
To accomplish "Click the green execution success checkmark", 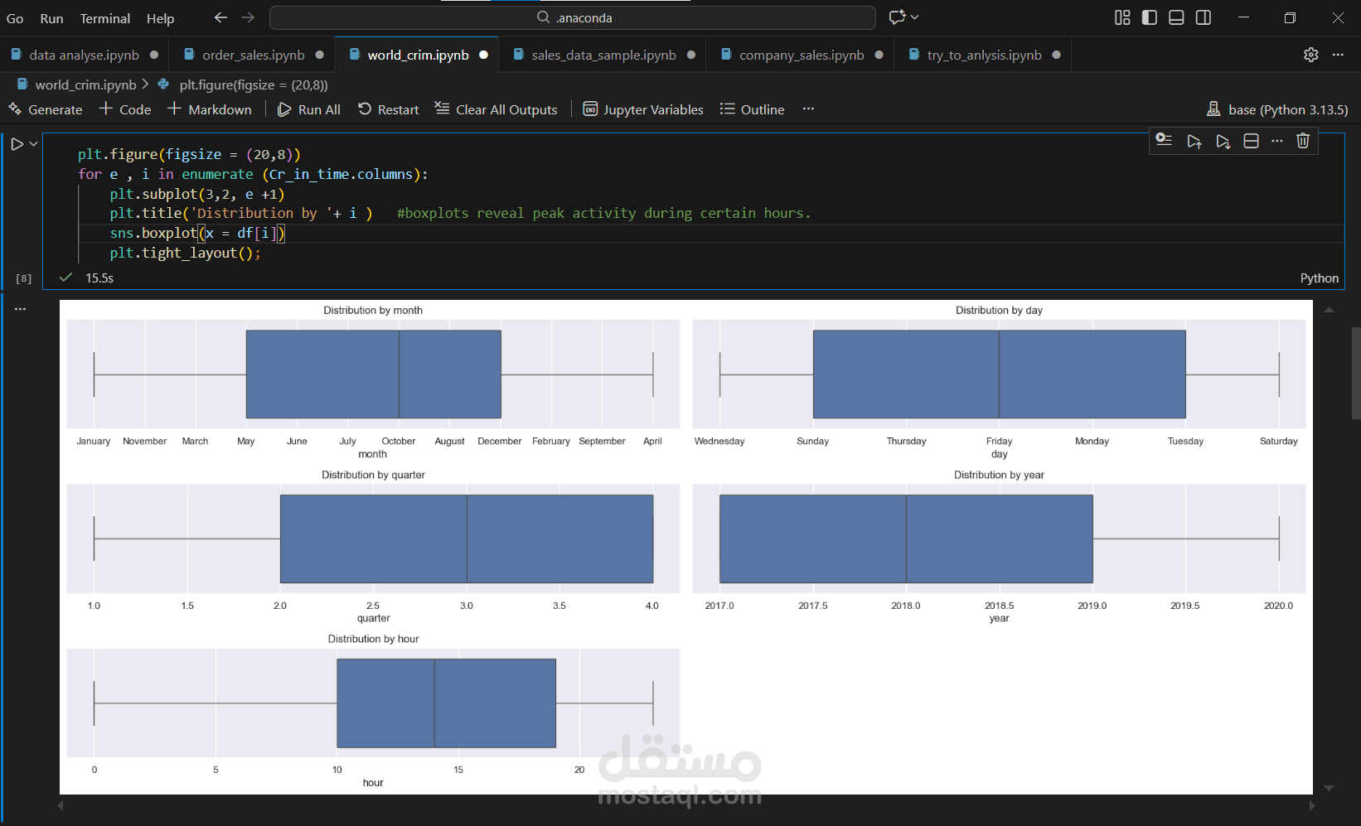I will pyautogui.click(x=66, y=278).
